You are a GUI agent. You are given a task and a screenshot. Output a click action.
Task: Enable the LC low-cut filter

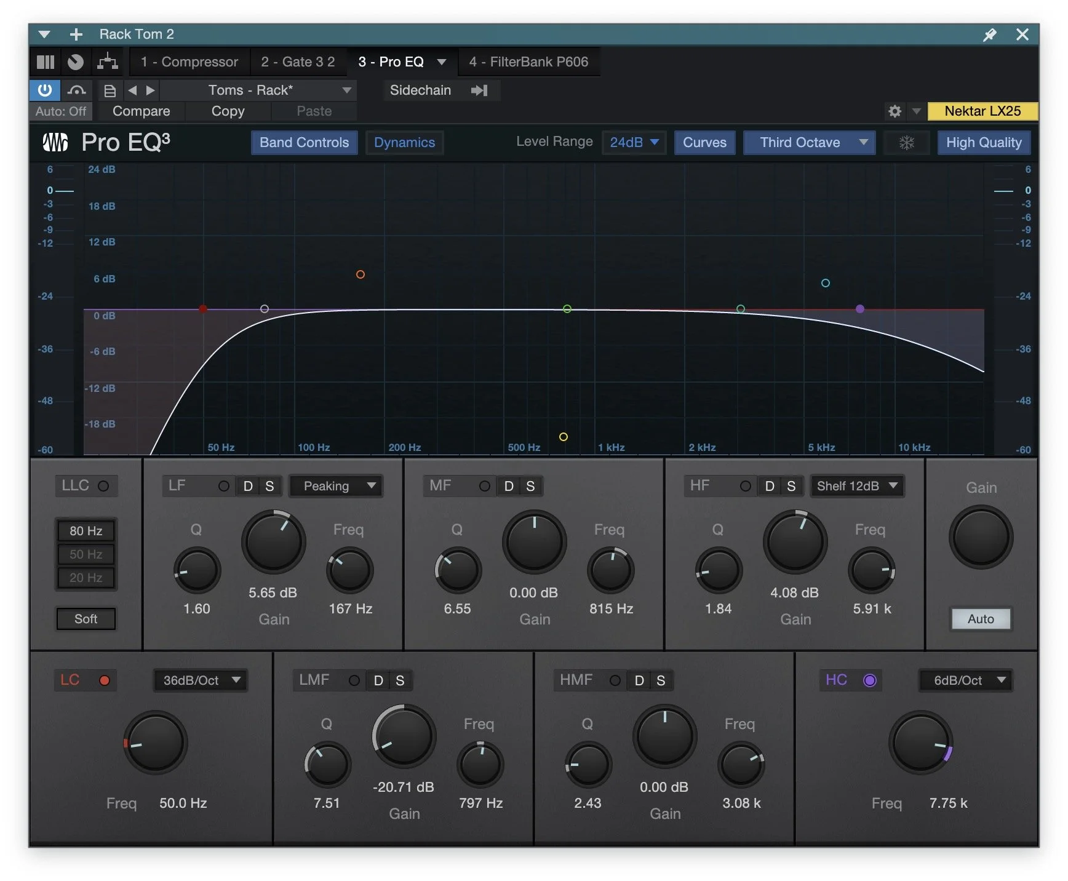click(x=105, y=680)
